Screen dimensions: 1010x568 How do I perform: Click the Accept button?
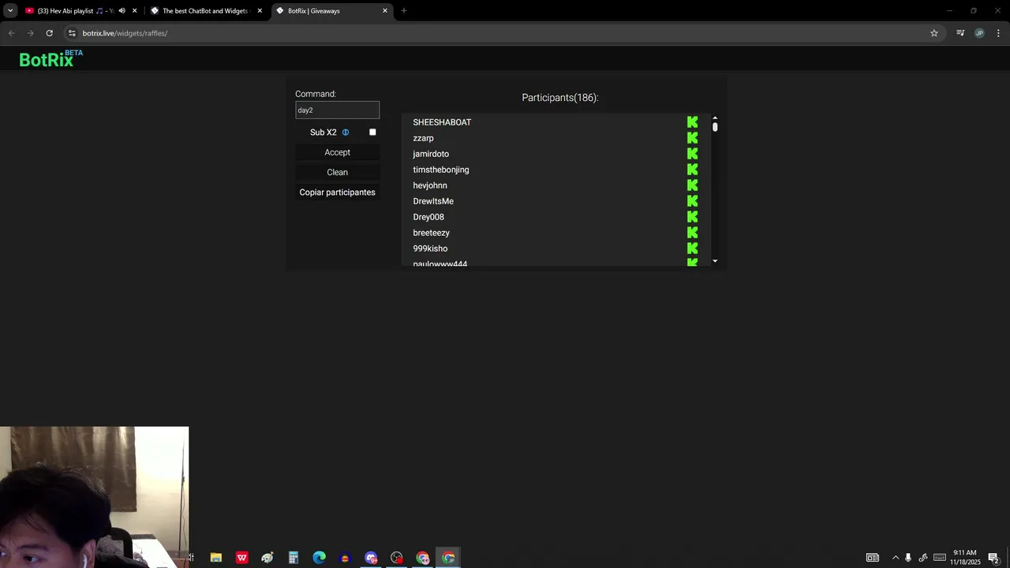click(337, 152)
